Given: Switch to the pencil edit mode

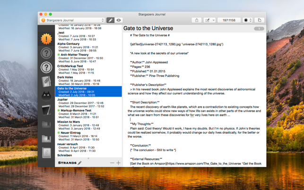Looking at the screenshot, I should [x=110, y=20].
